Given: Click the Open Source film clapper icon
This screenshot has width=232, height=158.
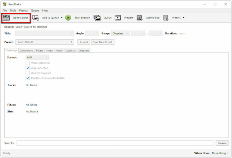Looking at the screenshot, I should (7, 17).
